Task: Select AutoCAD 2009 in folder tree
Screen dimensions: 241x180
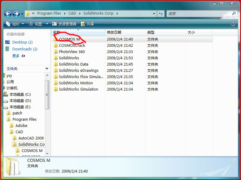Action: tap(31, 138)
